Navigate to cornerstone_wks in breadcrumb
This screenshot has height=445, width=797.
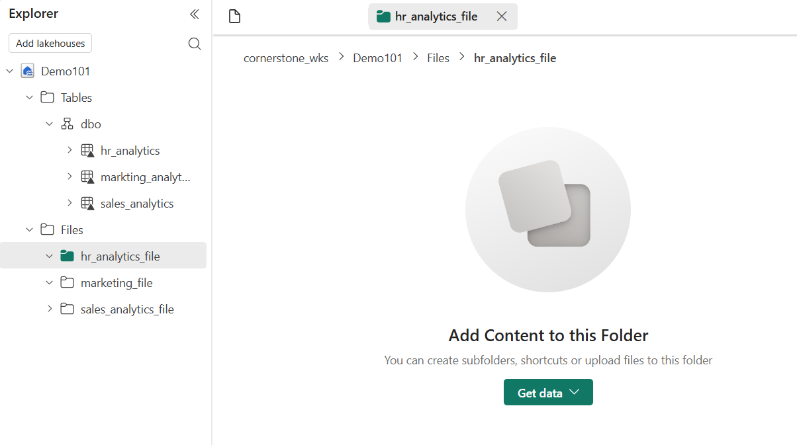286,58
